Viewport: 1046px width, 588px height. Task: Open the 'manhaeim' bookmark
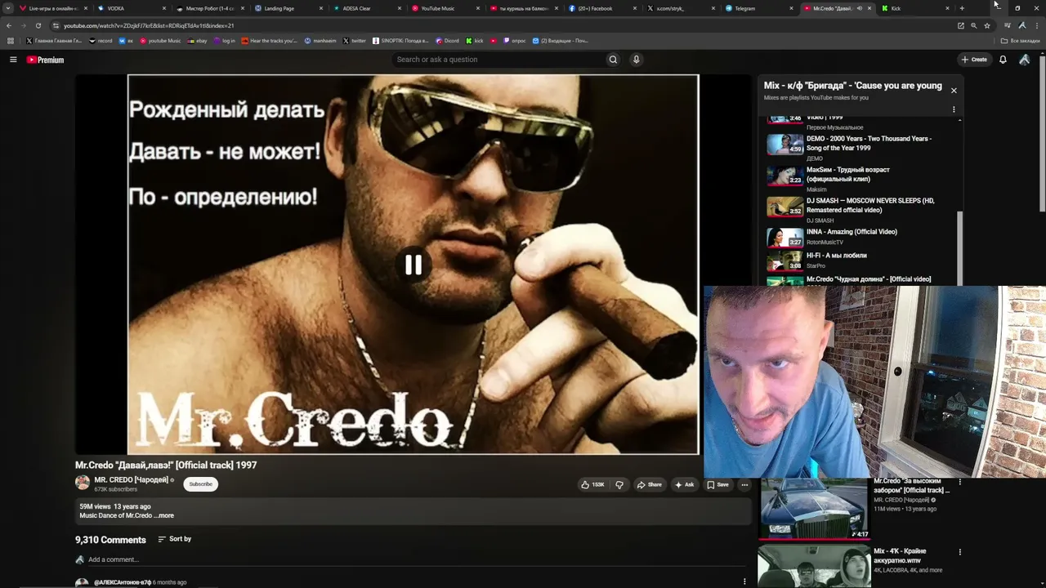pyautogui.click(x=320, y=40)
